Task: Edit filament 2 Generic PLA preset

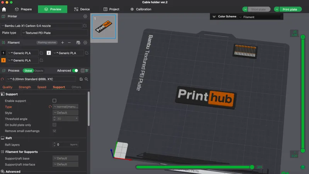Action: tap(87, 53)
